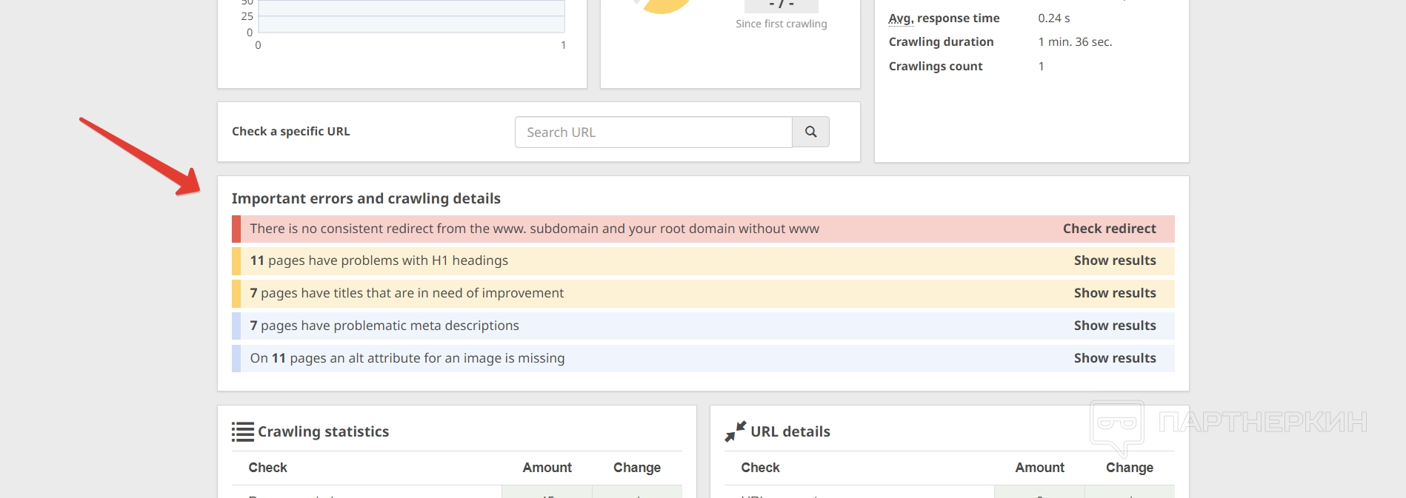This screenshot has height=498, width=1406.
Task: Show results for titles needing improvement
Action: pos(1114,293)
